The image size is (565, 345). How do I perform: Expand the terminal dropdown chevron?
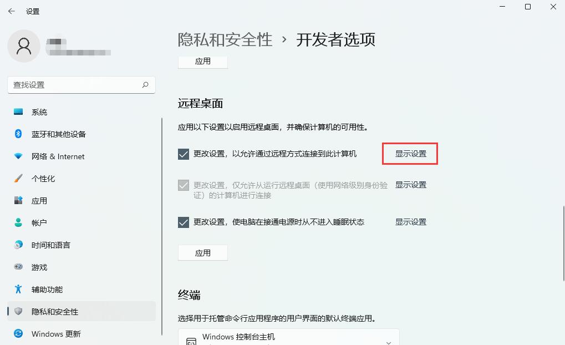(x=389, y=342)
